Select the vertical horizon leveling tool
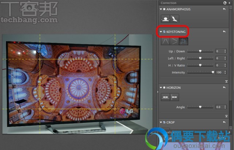Viewport: 234px width, 150px height. [174, 97]
